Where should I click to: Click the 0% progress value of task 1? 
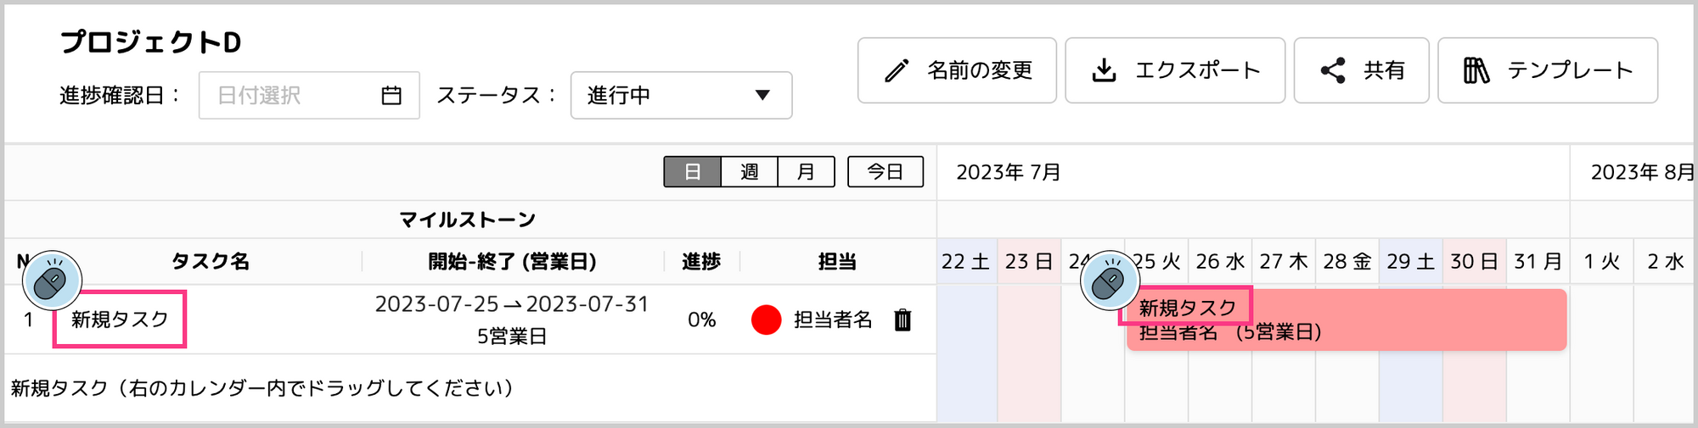tap(702, 320)
